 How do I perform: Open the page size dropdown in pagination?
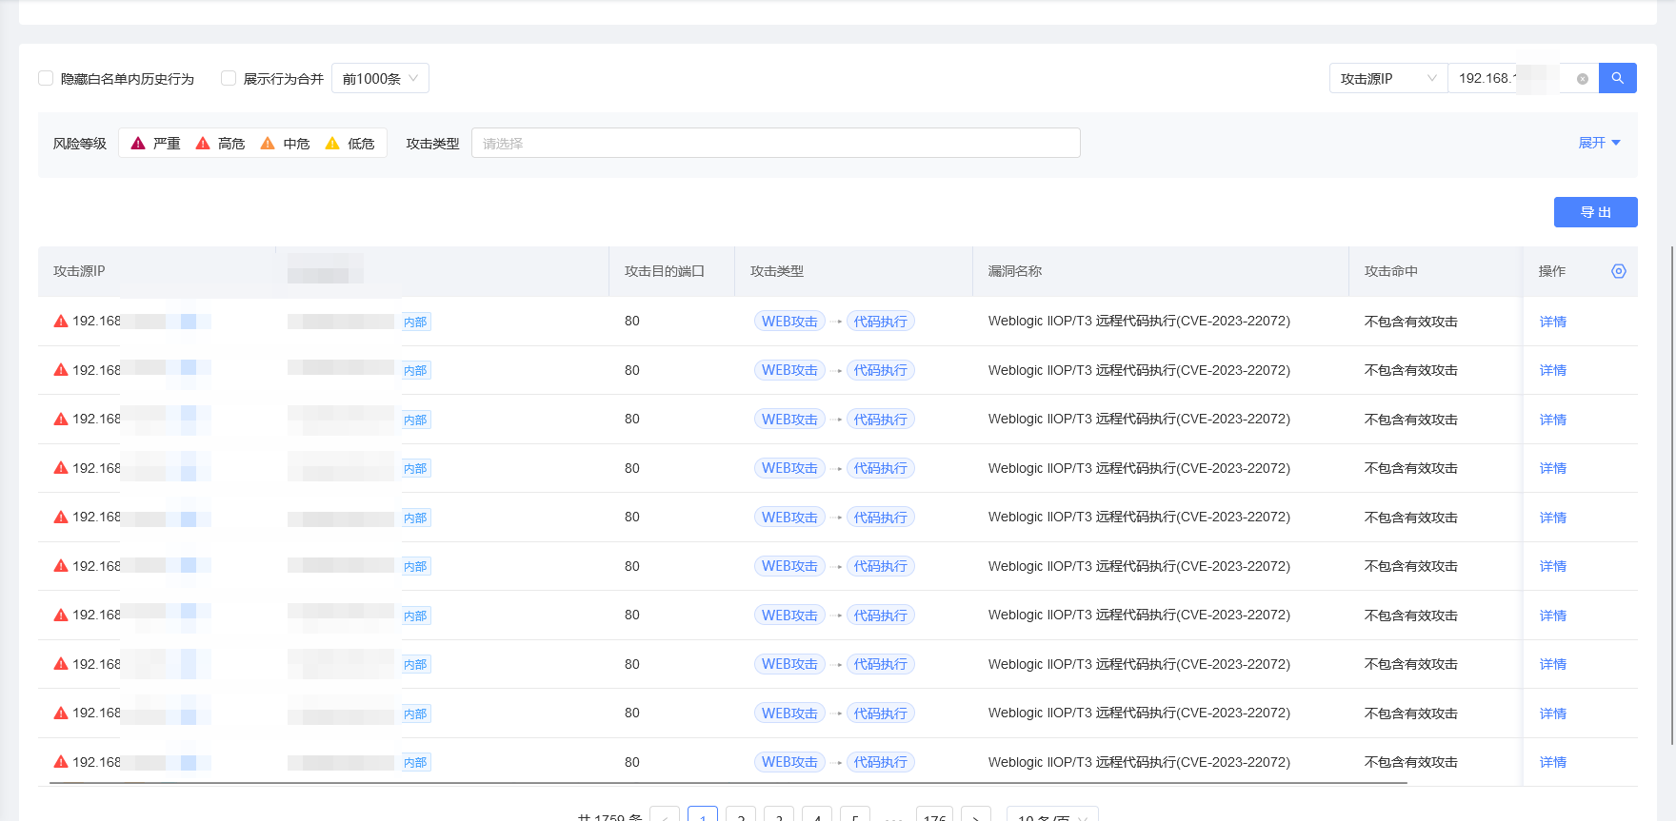(1052, 816)
